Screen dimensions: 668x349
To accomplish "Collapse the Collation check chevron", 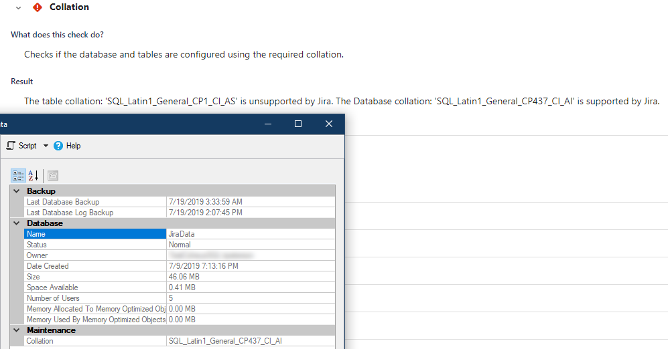I will click(x=18, y=7).
